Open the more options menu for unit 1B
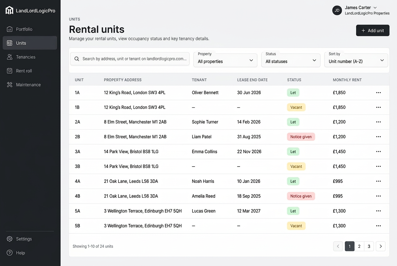397x266 pixels. point(378,107)
